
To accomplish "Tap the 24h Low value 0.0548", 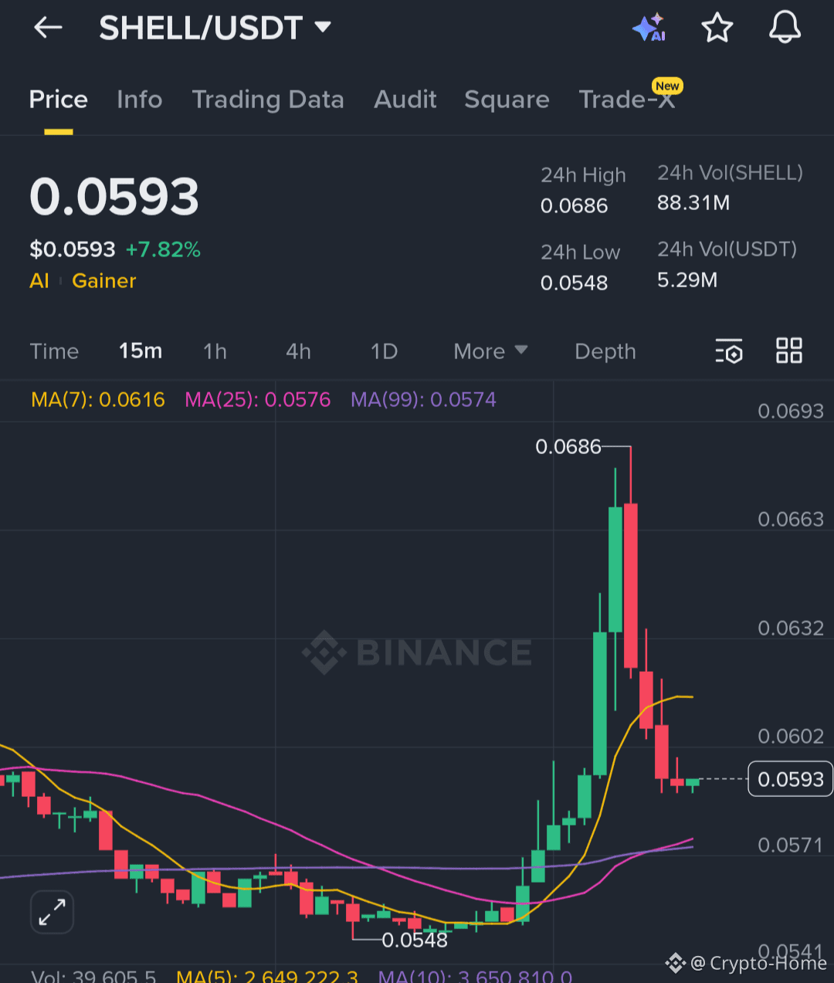I will tap(574, 283).
